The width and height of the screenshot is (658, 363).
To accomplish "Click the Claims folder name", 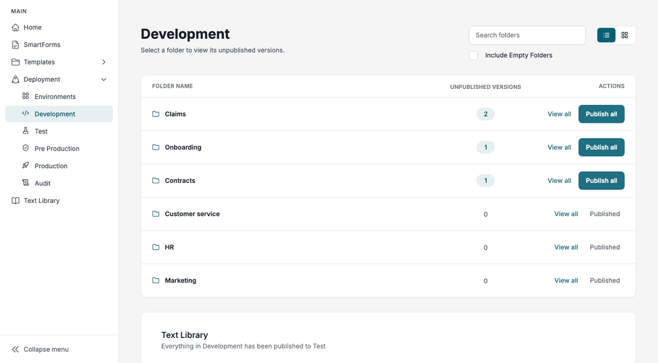I will [175, 114].
